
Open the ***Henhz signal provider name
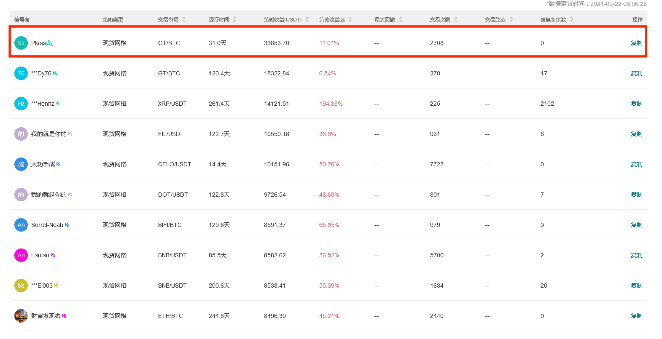[x=43, y=104]
